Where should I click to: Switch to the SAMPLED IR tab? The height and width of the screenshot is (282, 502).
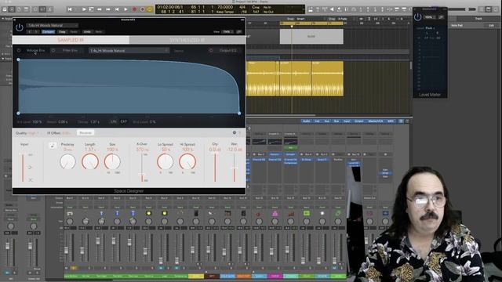click(71, 40)
